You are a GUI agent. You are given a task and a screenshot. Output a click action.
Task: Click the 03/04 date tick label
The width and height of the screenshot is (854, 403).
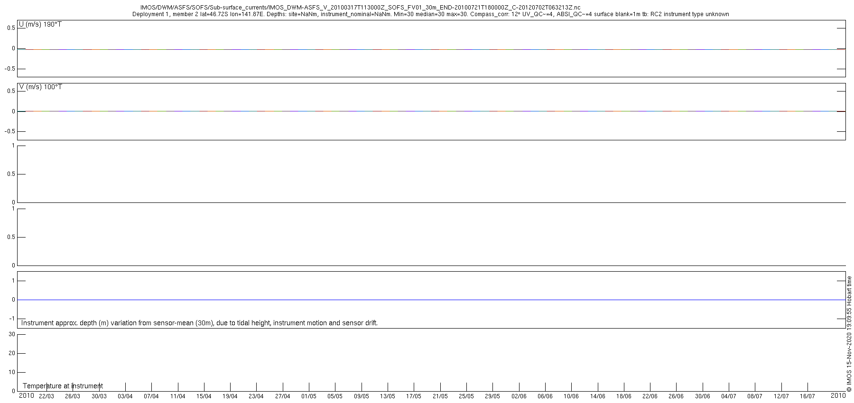tap(125, 396)
